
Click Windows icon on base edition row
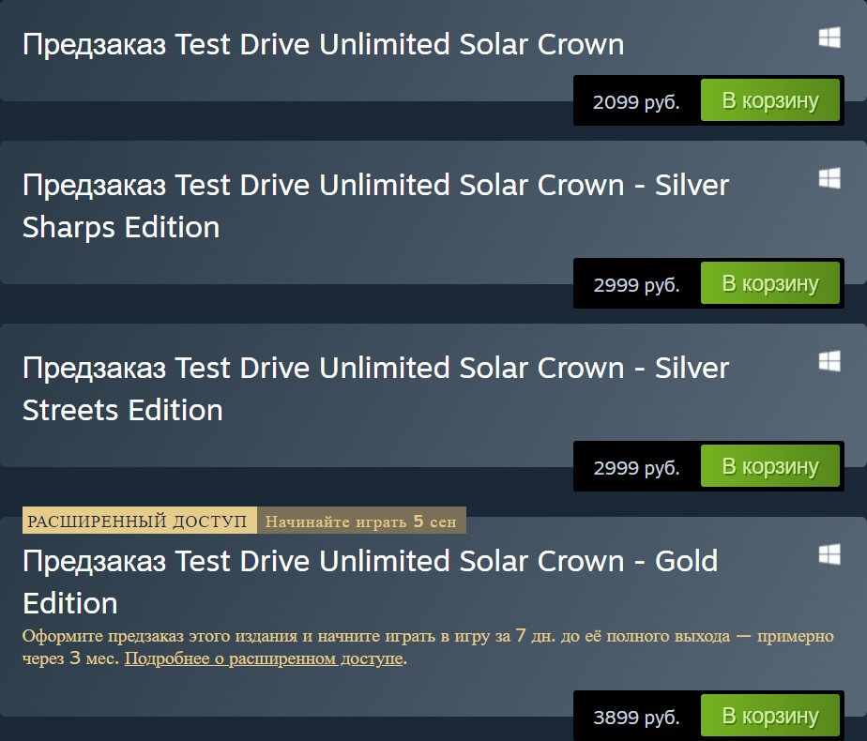829,38
